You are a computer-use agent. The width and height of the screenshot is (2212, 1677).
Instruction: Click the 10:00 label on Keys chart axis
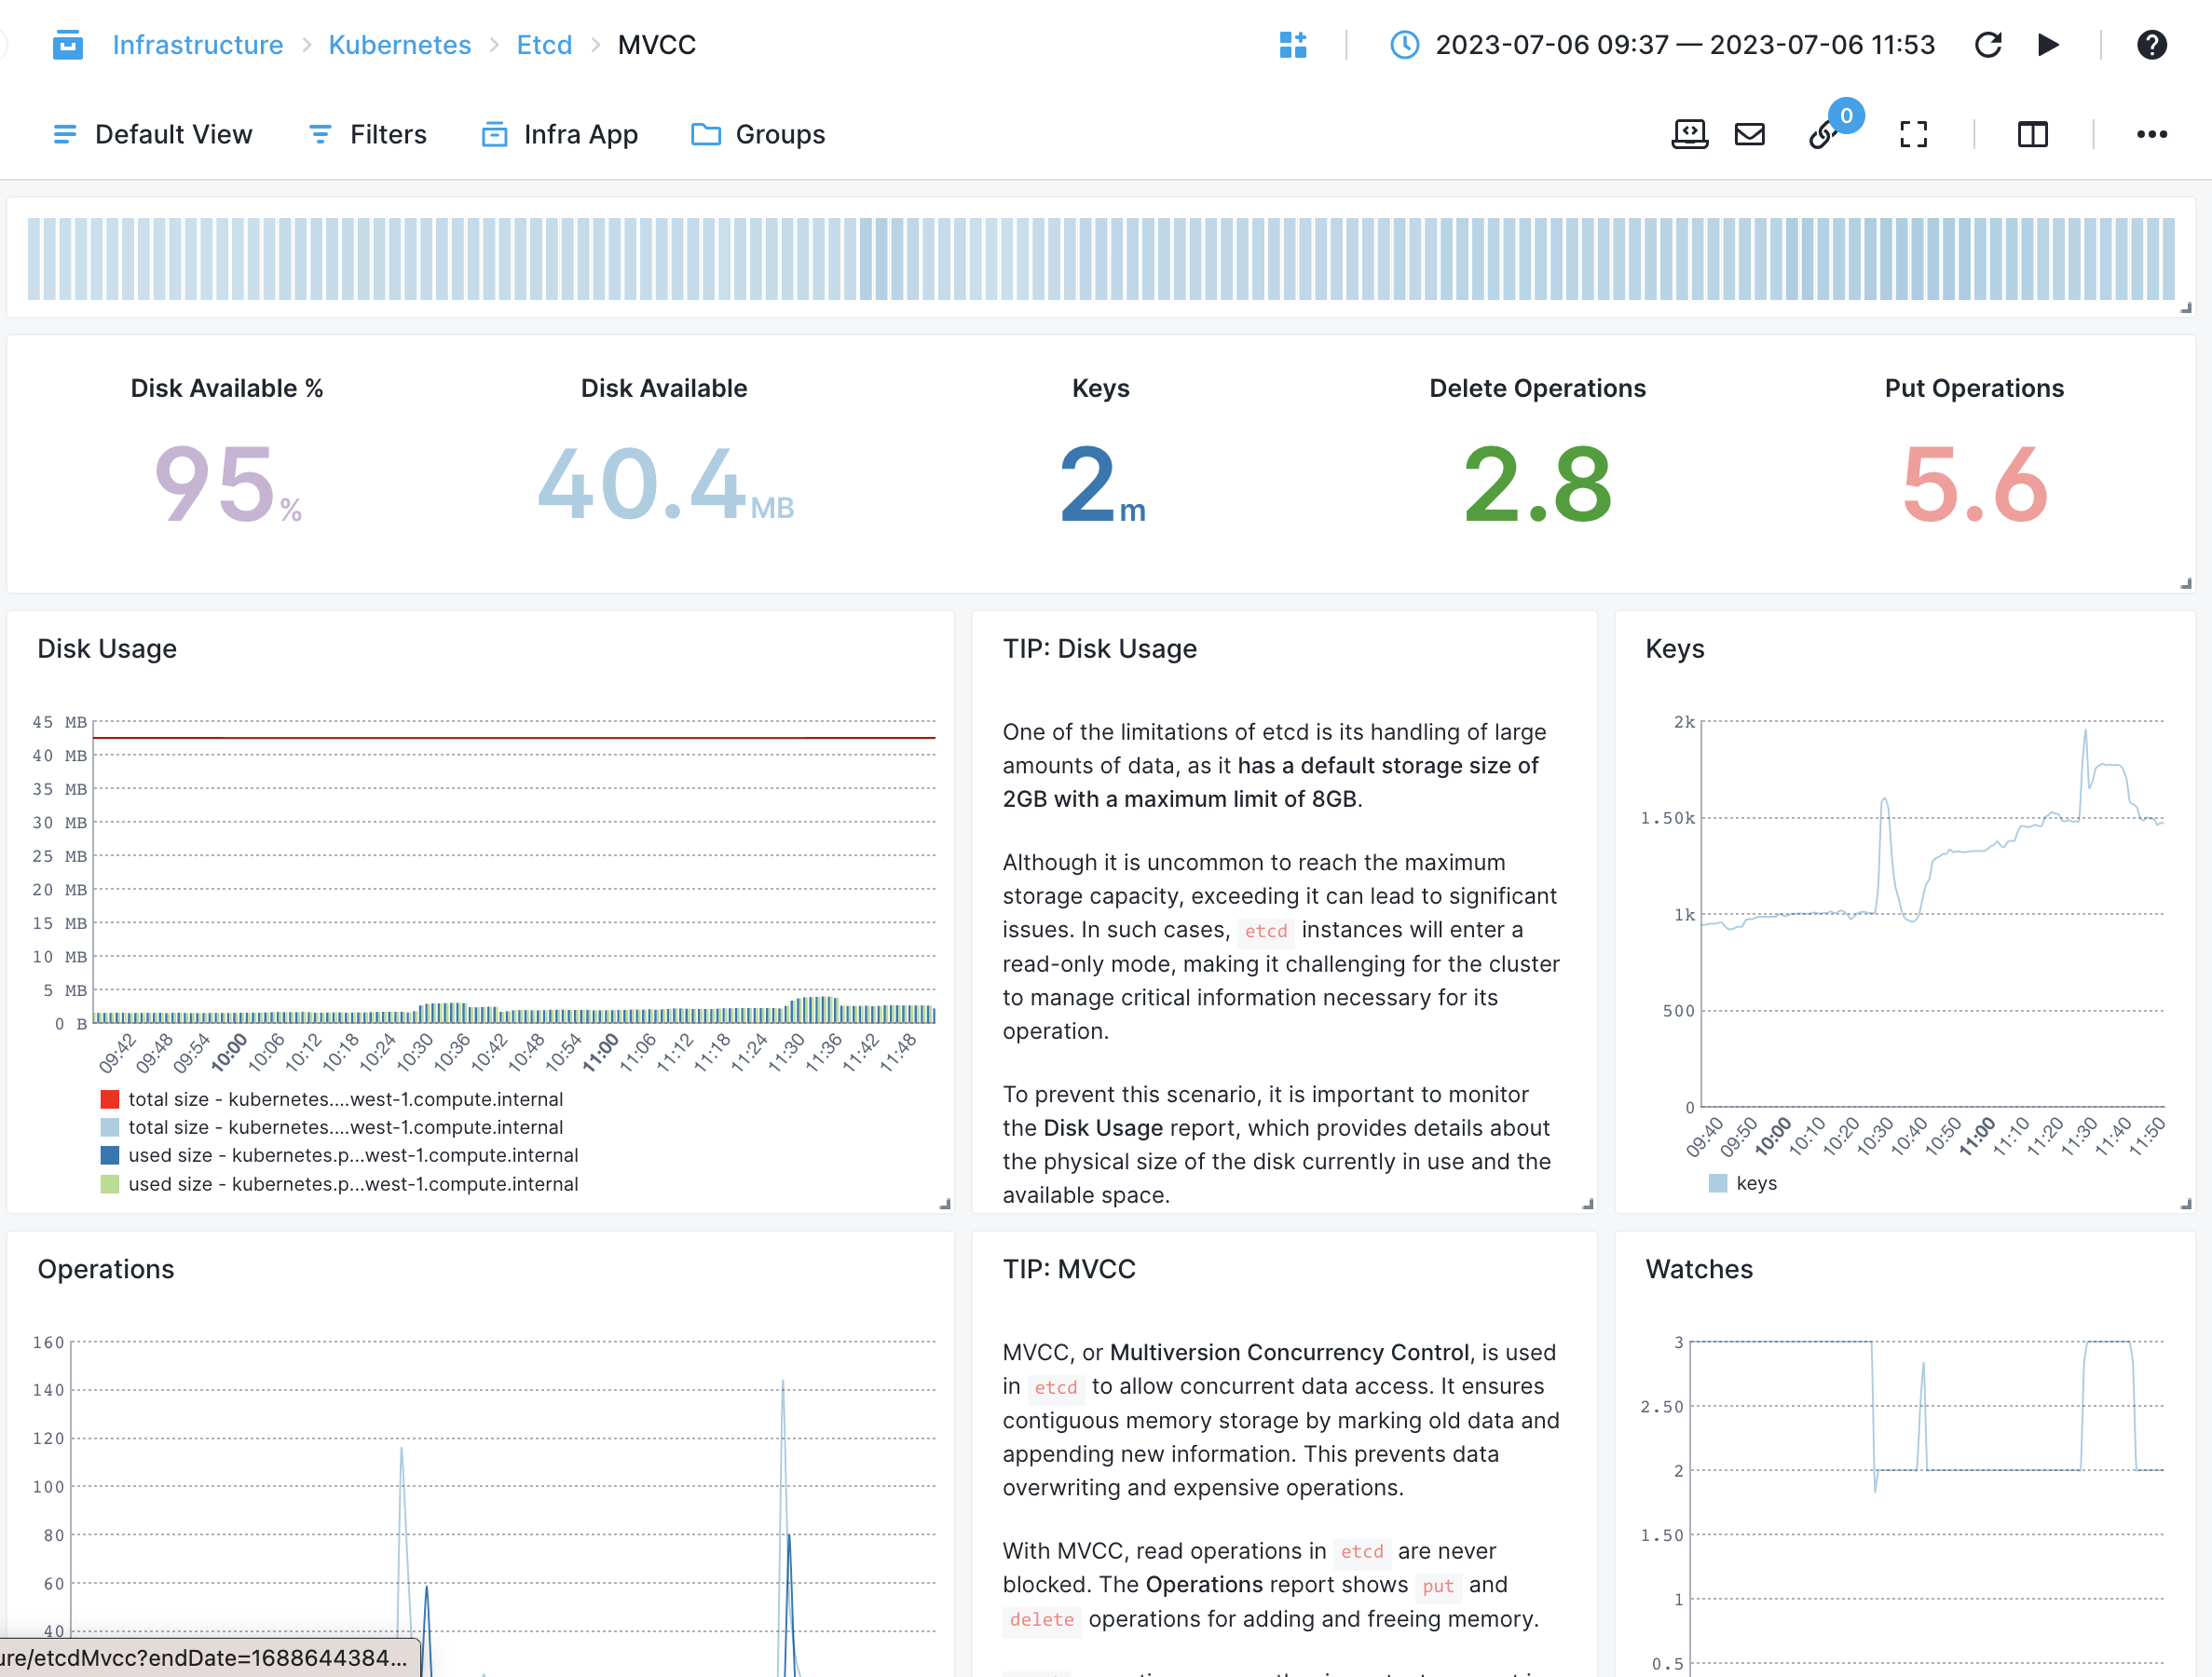1773,1136
